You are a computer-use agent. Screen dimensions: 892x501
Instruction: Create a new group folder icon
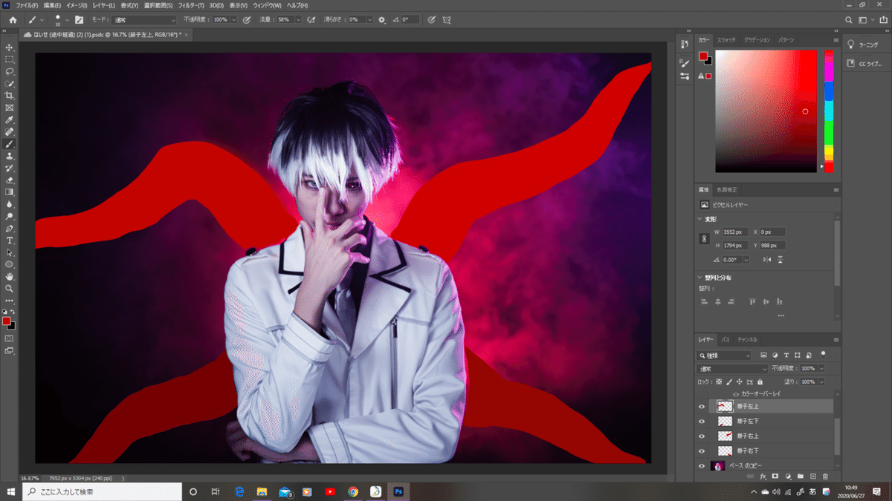pyautogui.click(x=801, y=476)
